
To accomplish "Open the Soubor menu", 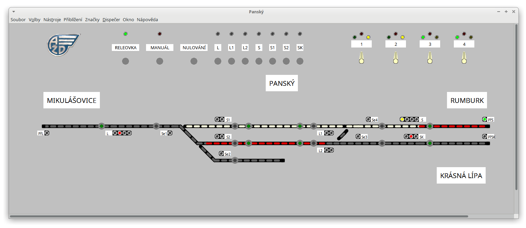I will [18, 20].
